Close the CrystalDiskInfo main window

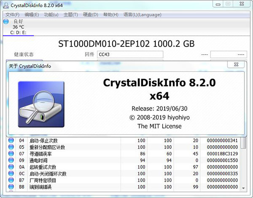coord(242,4)
